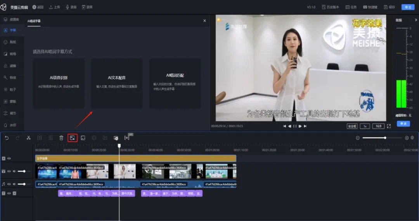Click the highlighted AI caption toolbar icon
Screen dimensions: 419x221
(73, 138)
